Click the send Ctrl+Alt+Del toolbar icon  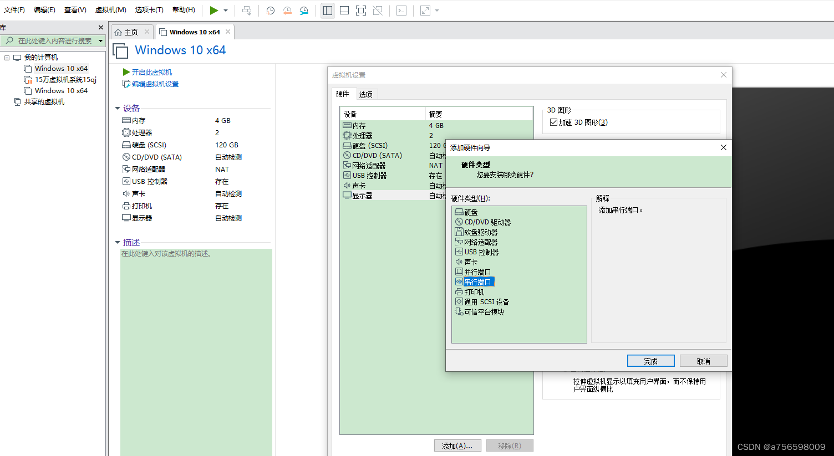(247, 11)
